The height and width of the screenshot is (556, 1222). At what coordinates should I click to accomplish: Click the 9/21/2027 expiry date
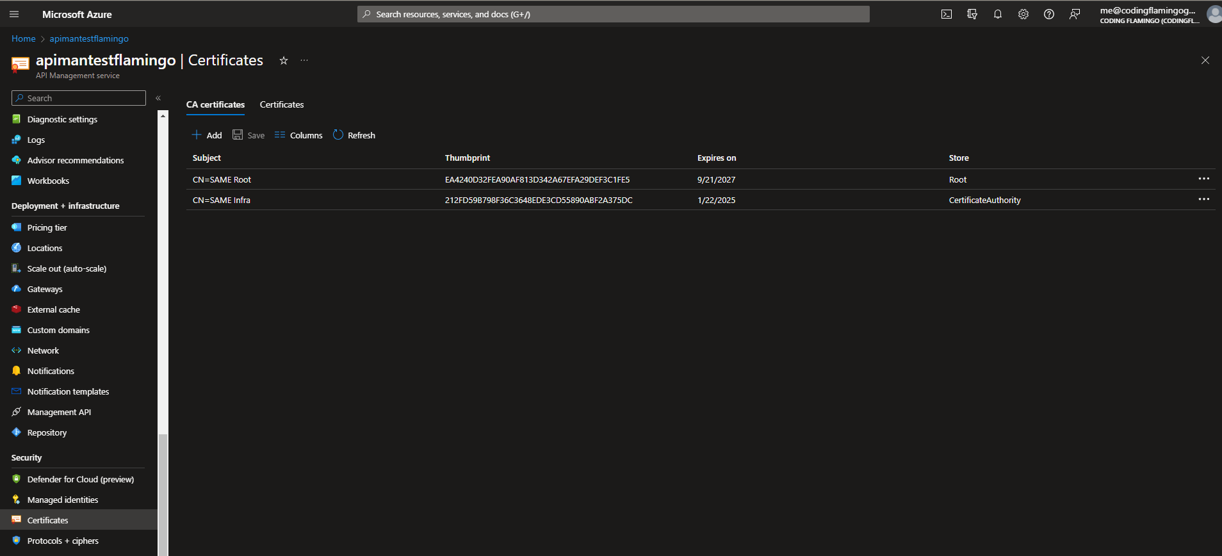(716, 180)
